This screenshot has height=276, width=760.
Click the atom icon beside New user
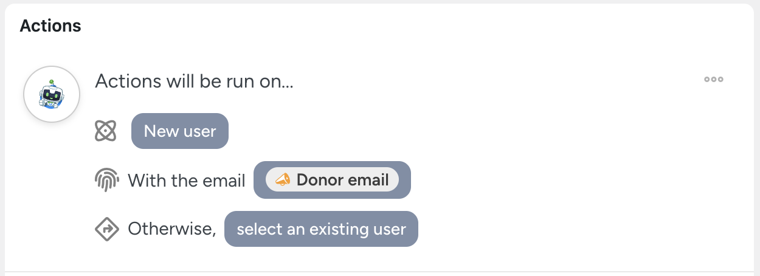click(106, 131)
